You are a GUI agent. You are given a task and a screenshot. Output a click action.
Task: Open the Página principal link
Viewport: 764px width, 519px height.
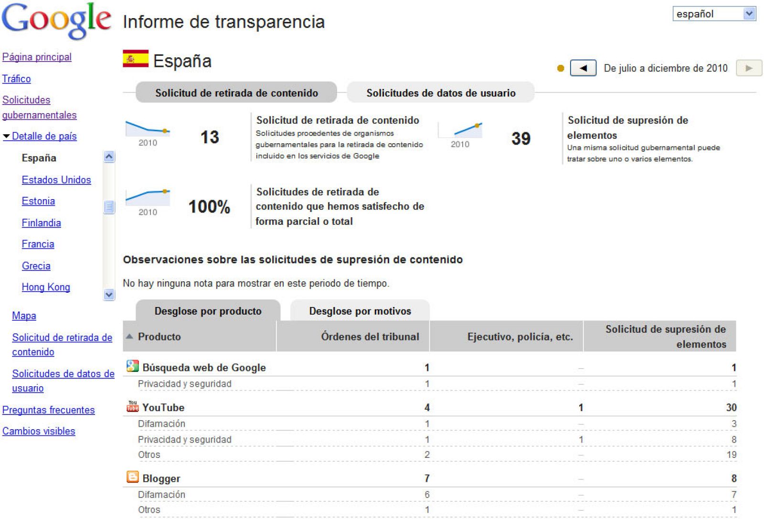37,57
